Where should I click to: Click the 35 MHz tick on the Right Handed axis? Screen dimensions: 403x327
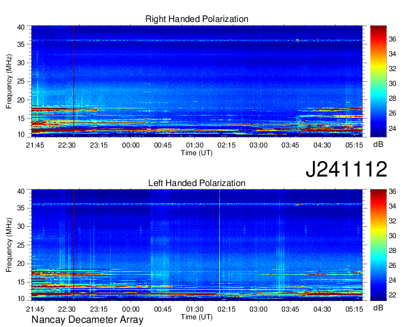click(x=21, y=44)
